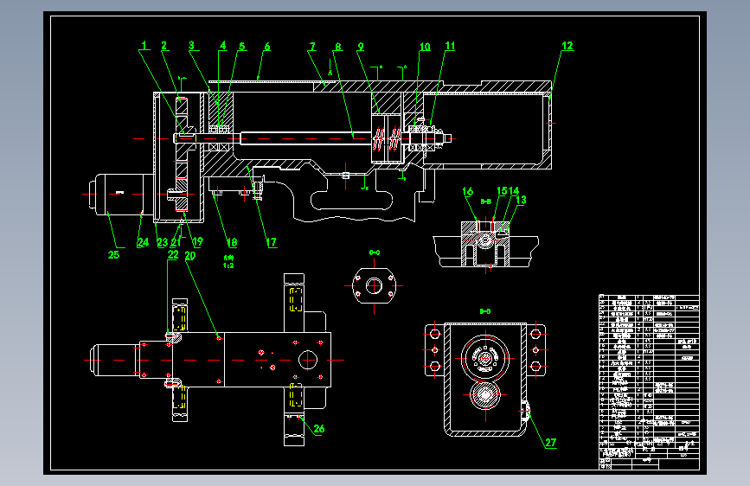Click part callout number 25
Image resolution: width=750 pixels, height=486 pixels.
tap(113, 255)
